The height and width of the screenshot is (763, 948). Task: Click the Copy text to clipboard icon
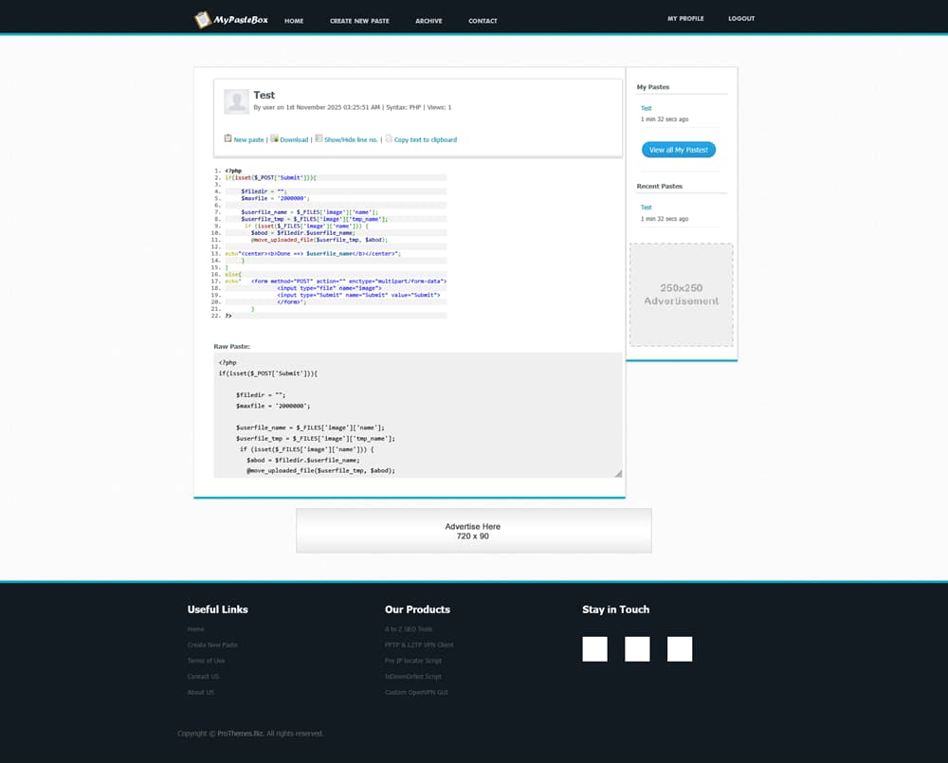(x=389, y=138)
